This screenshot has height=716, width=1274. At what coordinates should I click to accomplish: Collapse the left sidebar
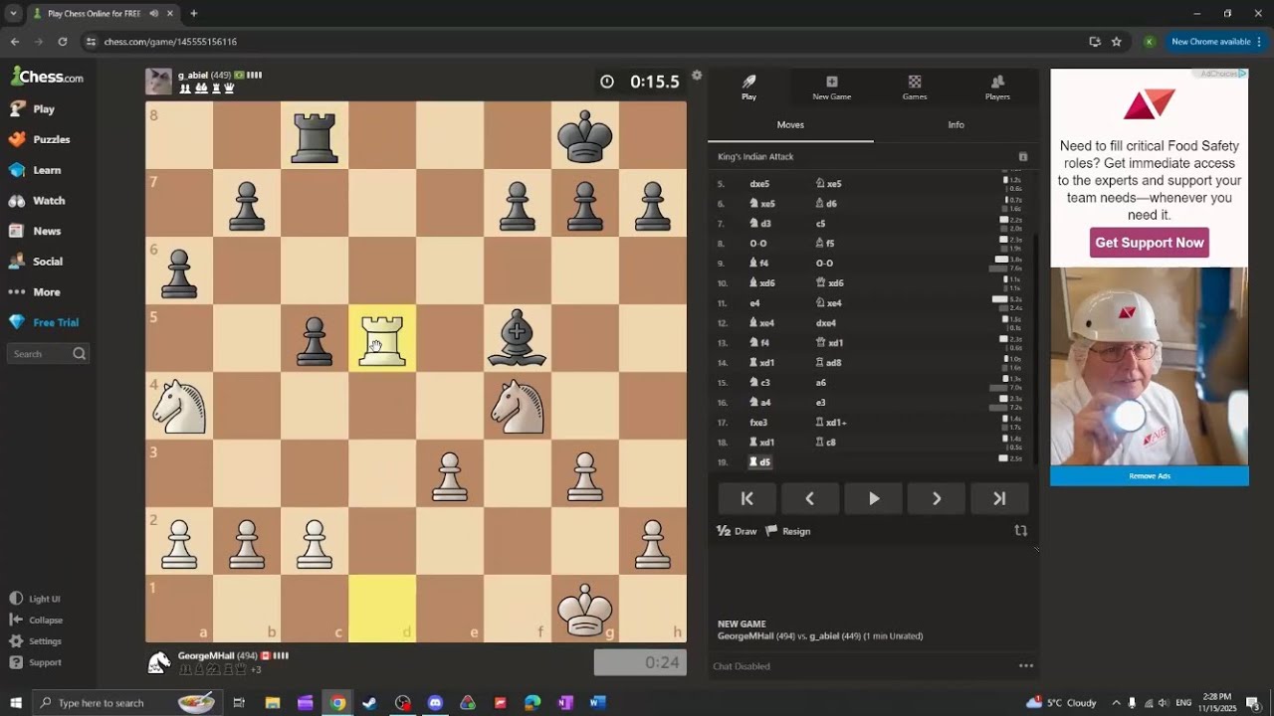click(x=36, y=620)
